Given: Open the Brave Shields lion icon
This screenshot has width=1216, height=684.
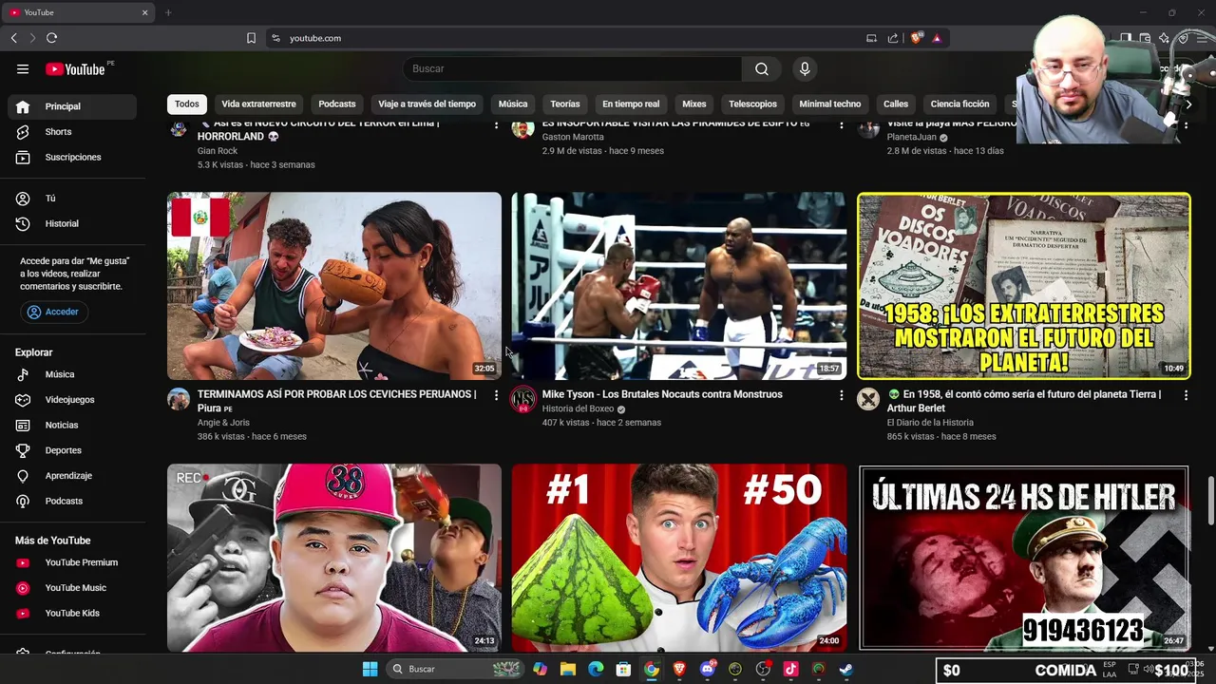Looking at the screenshot, I should point(917,38).
